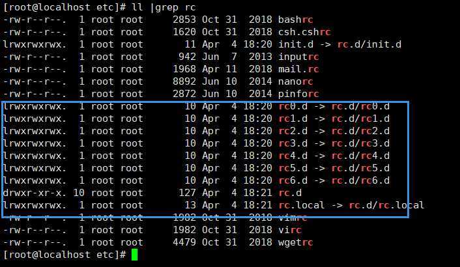Select the file name 'wgetrc'
This screenshot has width=460, height=267.
(296, 242)
